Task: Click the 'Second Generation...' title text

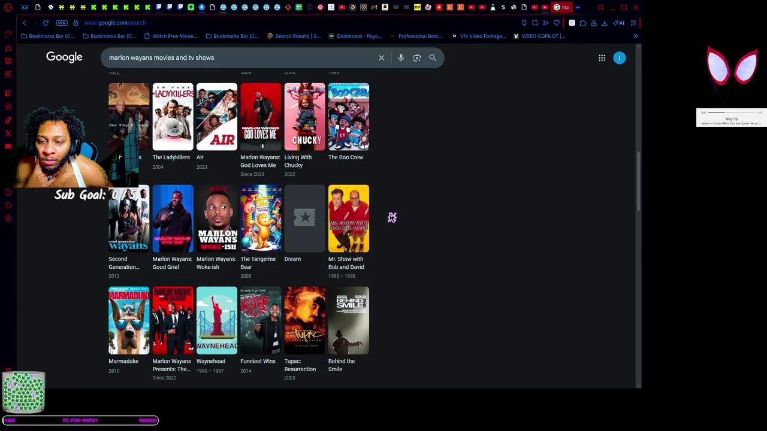Action: (124, 263)
